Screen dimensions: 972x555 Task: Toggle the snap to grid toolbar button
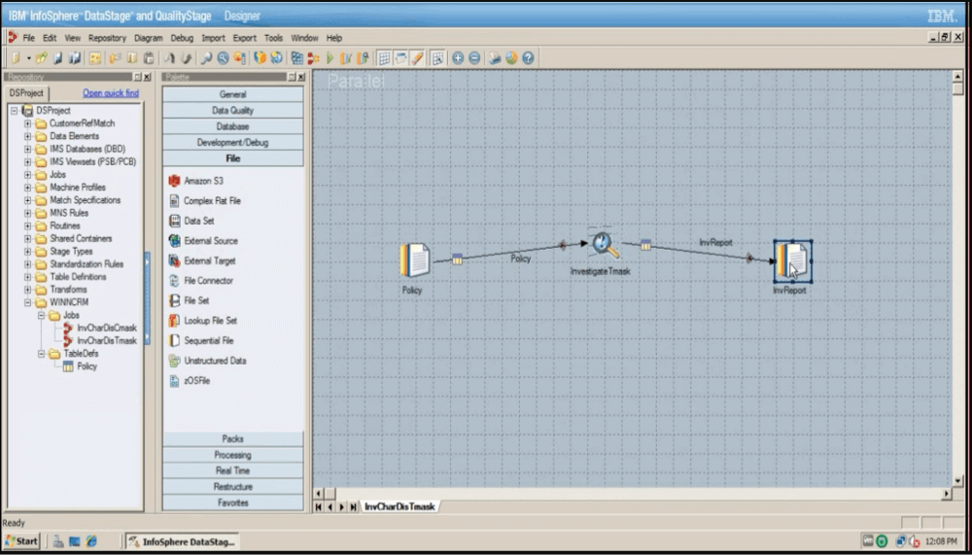[x=437, y=58]
